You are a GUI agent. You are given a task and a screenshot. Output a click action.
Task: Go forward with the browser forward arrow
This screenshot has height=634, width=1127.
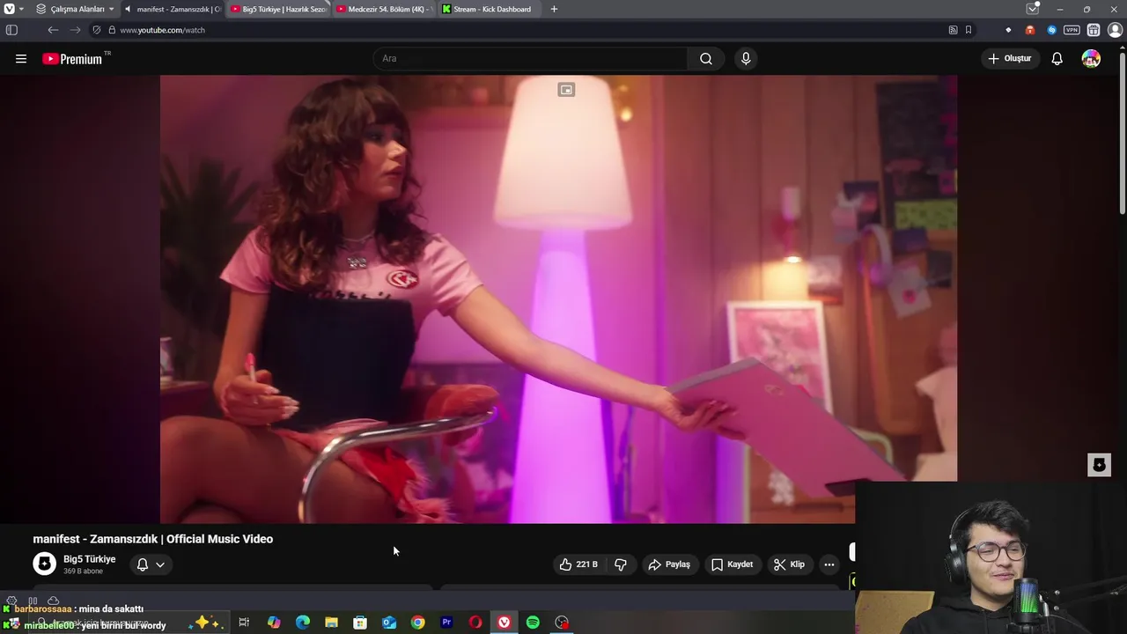tap(75, 30)
